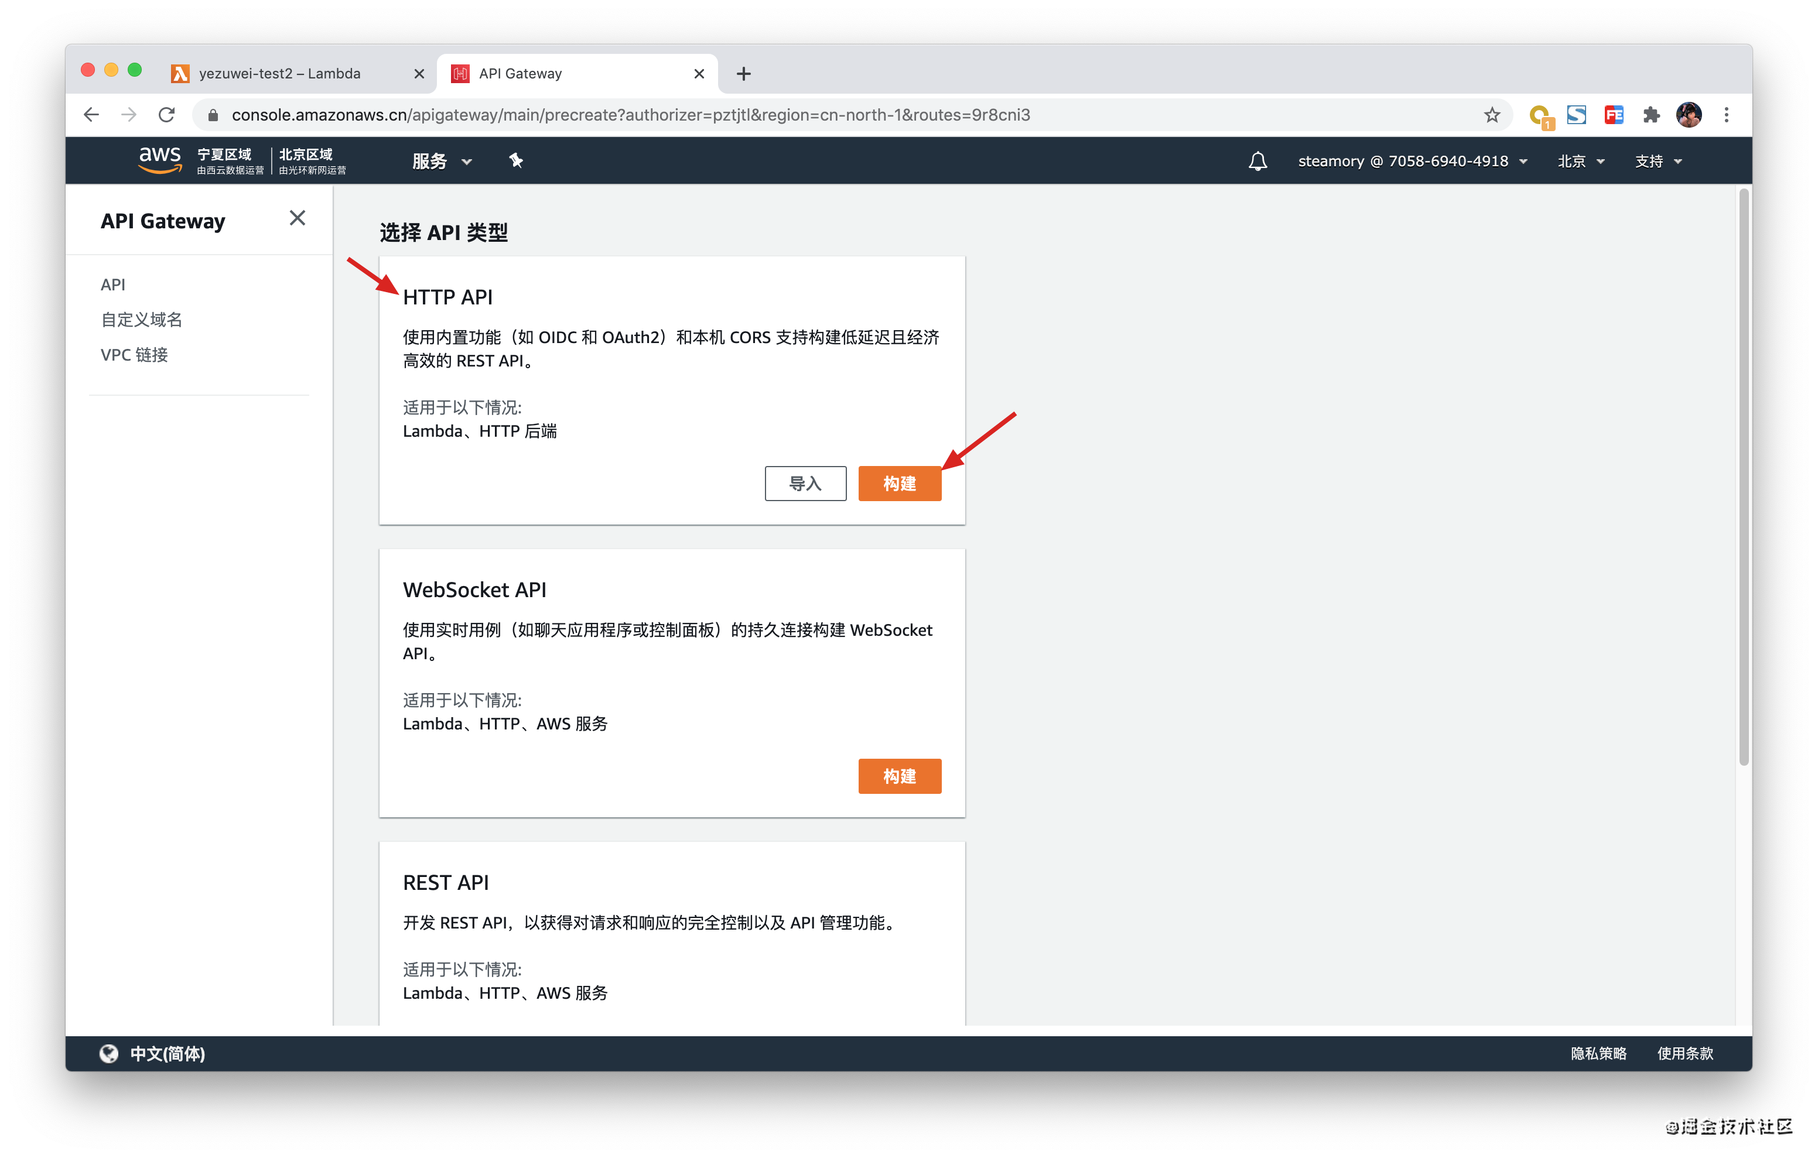1818x1158 pixels.
Task: Select 自定义域名 in the sidebar
Action: (x=142, y=319)
